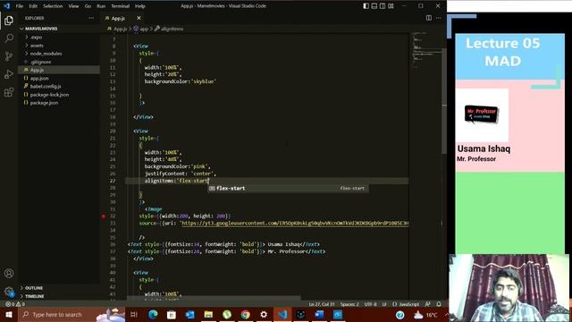
Task: Click UTF-8 encoding in status bar
Action: [x=370, y=304]
